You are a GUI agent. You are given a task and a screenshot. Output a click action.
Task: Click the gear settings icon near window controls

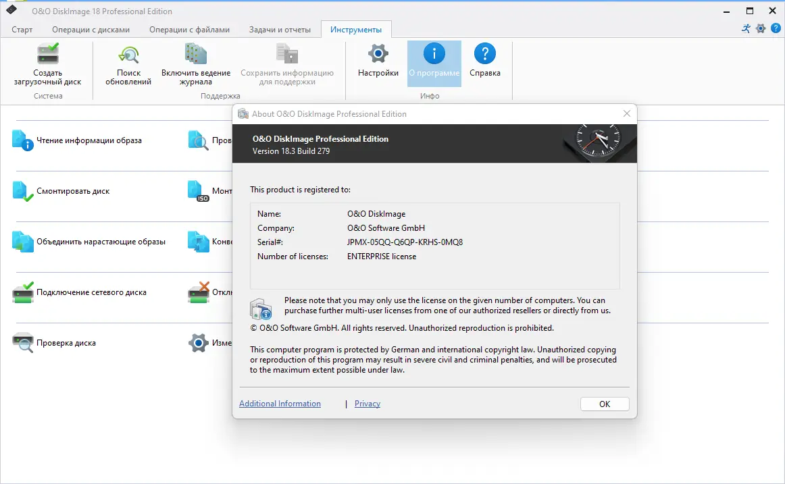click(761, 28)
